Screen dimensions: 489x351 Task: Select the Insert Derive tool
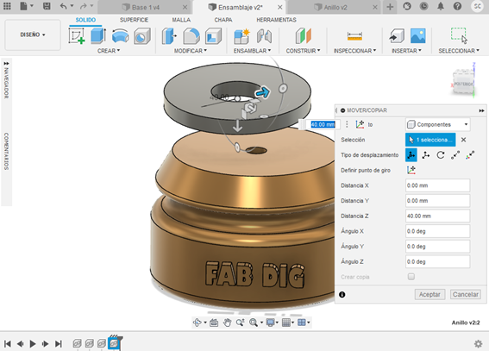[397, 36]
